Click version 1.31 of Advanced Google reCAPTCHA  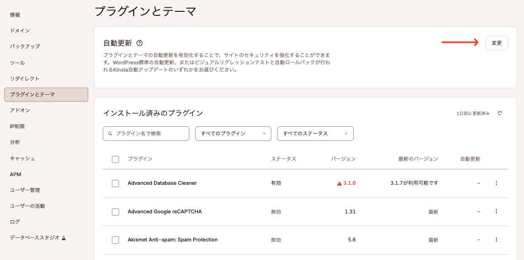point(350,212)
